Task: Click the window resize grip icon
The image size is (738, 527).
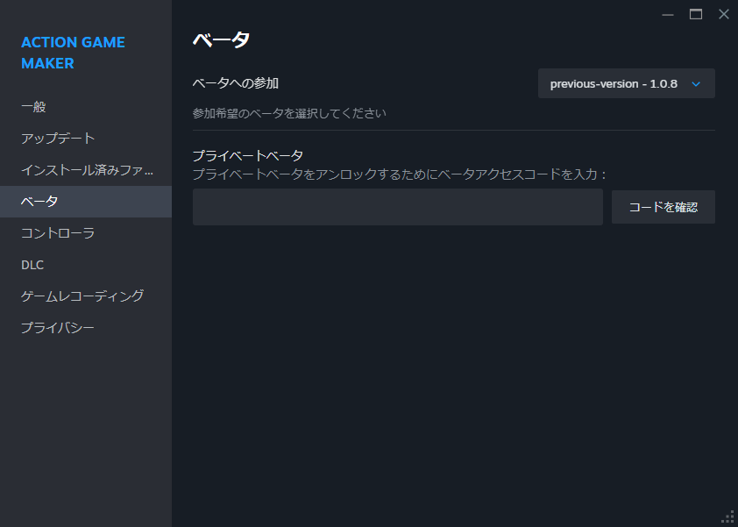Action: (728, 517)
